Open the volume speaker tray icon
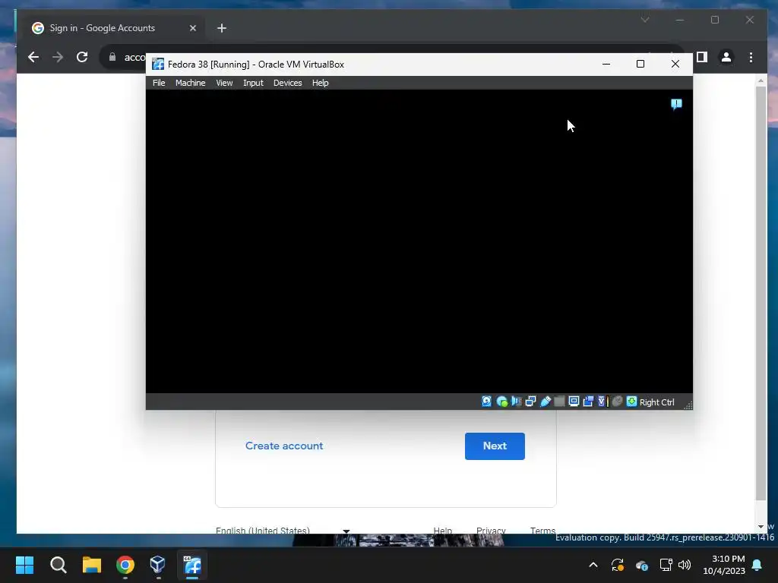The height and width of the screenshot is (583, 778). (685, 565)
